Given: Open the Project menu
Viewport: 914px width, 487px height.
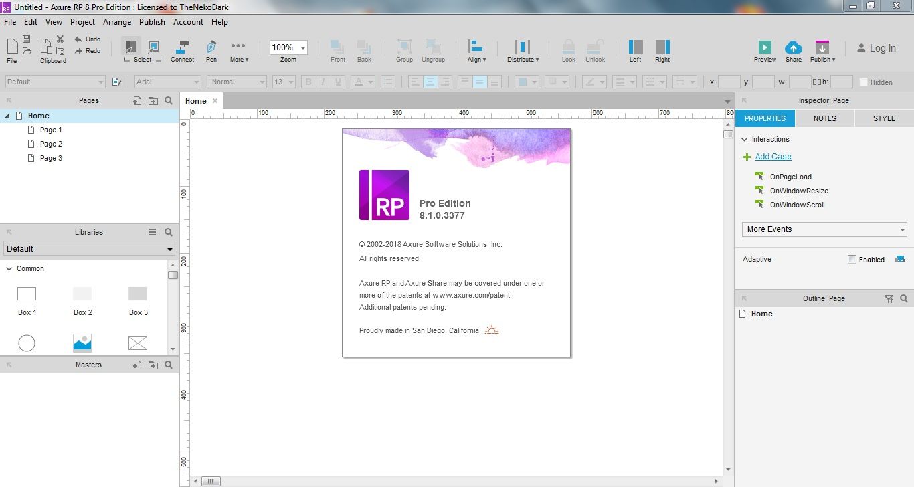Looking at the screenshot, I should click(x=83, y=22).
